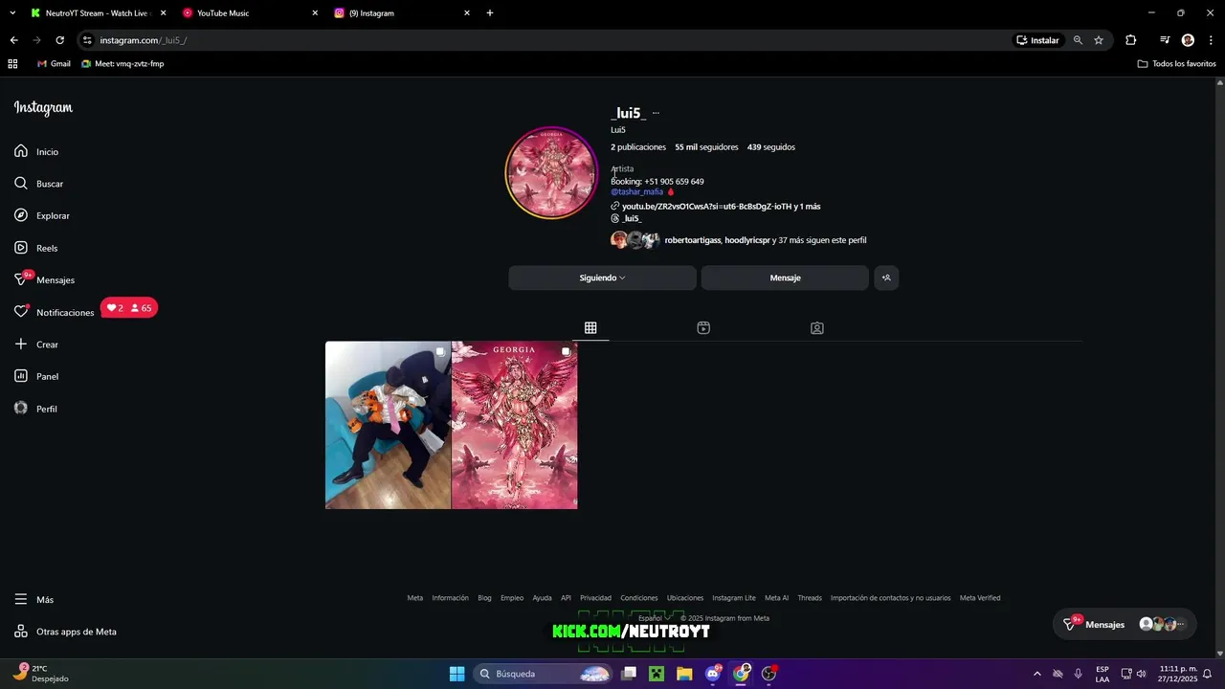Open the Condiciones footer link
1225x689 pixels.
[639, 598]
